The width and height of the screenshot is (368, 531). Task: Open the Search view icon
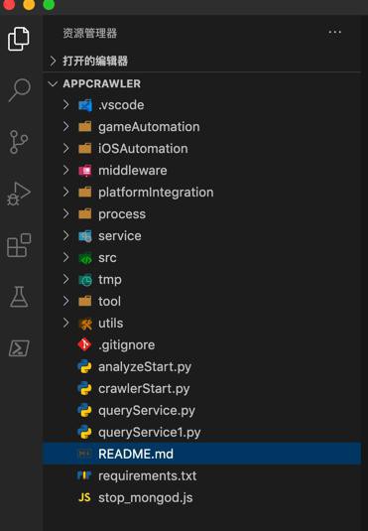19,90
